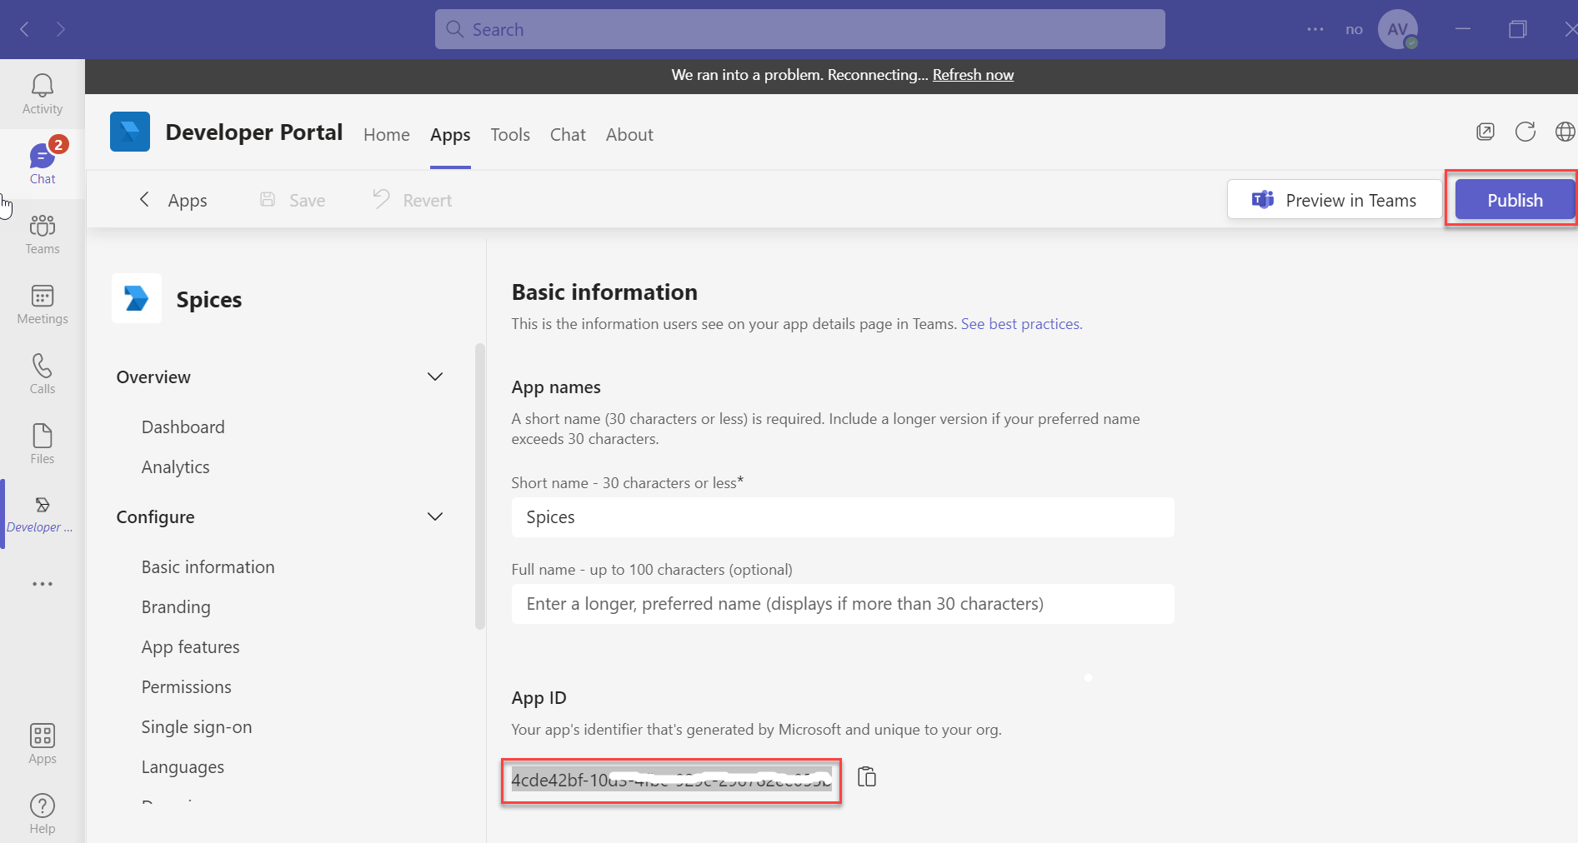Image resolution: width=1578 pixels, height=843 pixels.
Task: Click the Refresh now link
Action: point(973,75)
